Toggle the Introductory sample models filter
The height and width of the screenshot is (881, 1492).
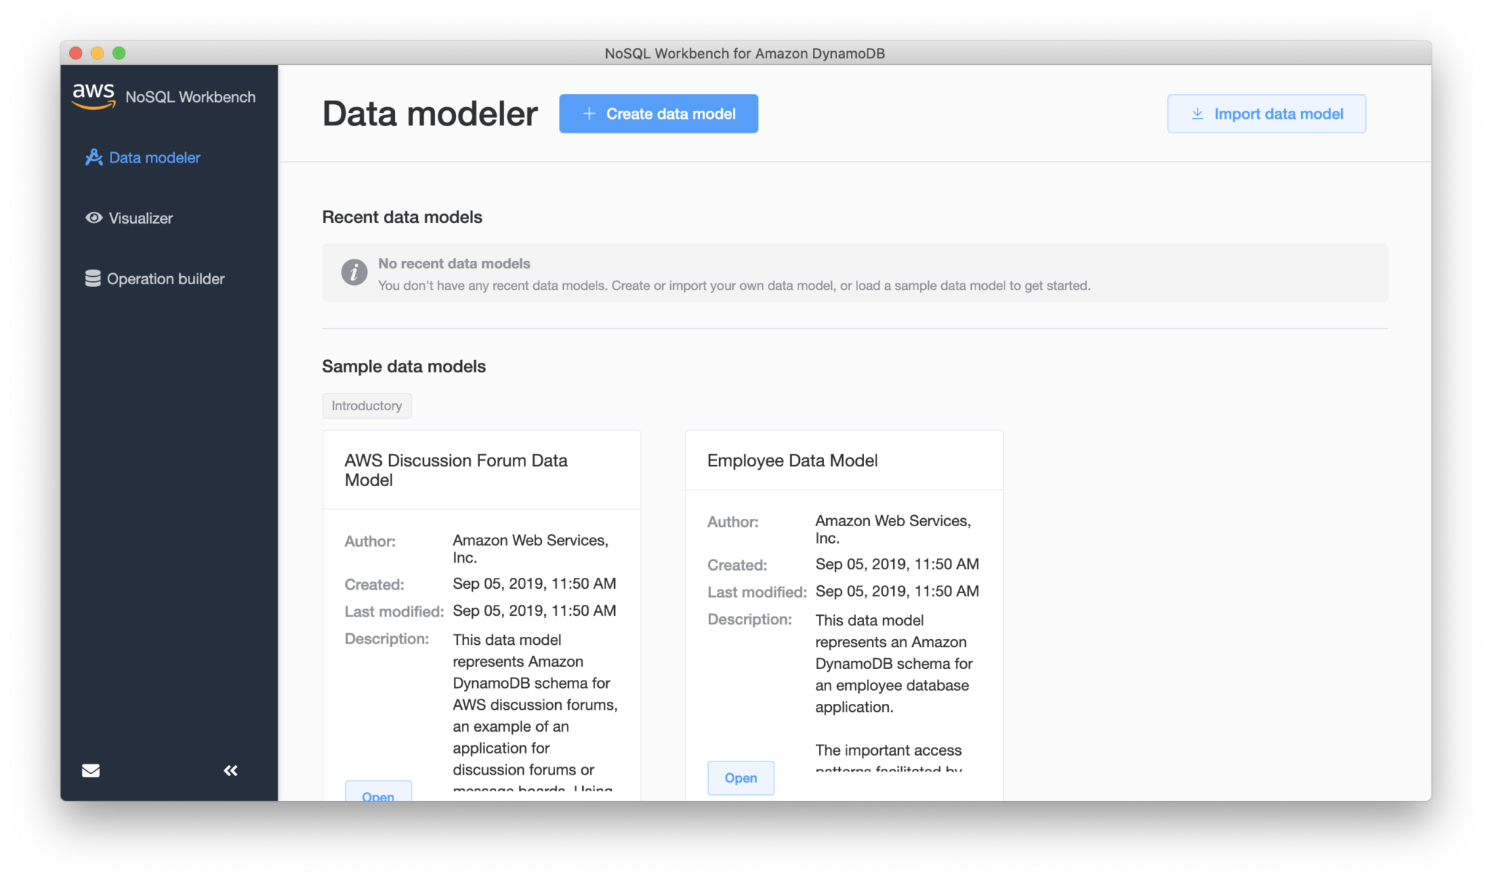tap(366, 406)
